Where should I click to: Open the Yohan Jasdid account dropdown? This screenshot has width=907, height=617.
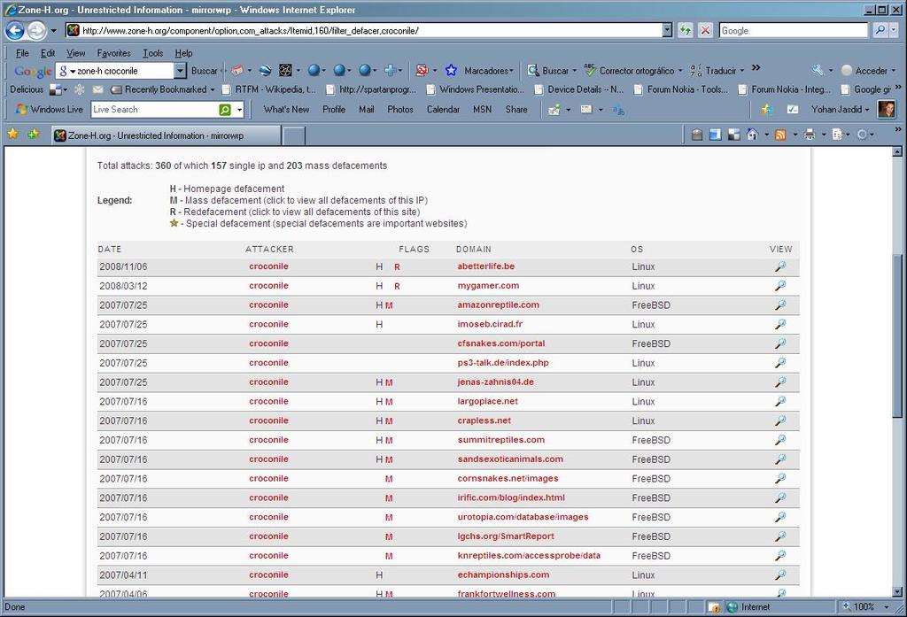867,109
